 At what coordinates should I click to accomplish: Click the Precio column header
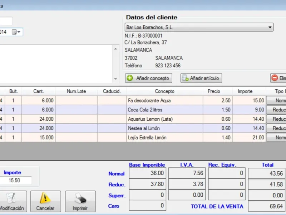click(214, 91)
